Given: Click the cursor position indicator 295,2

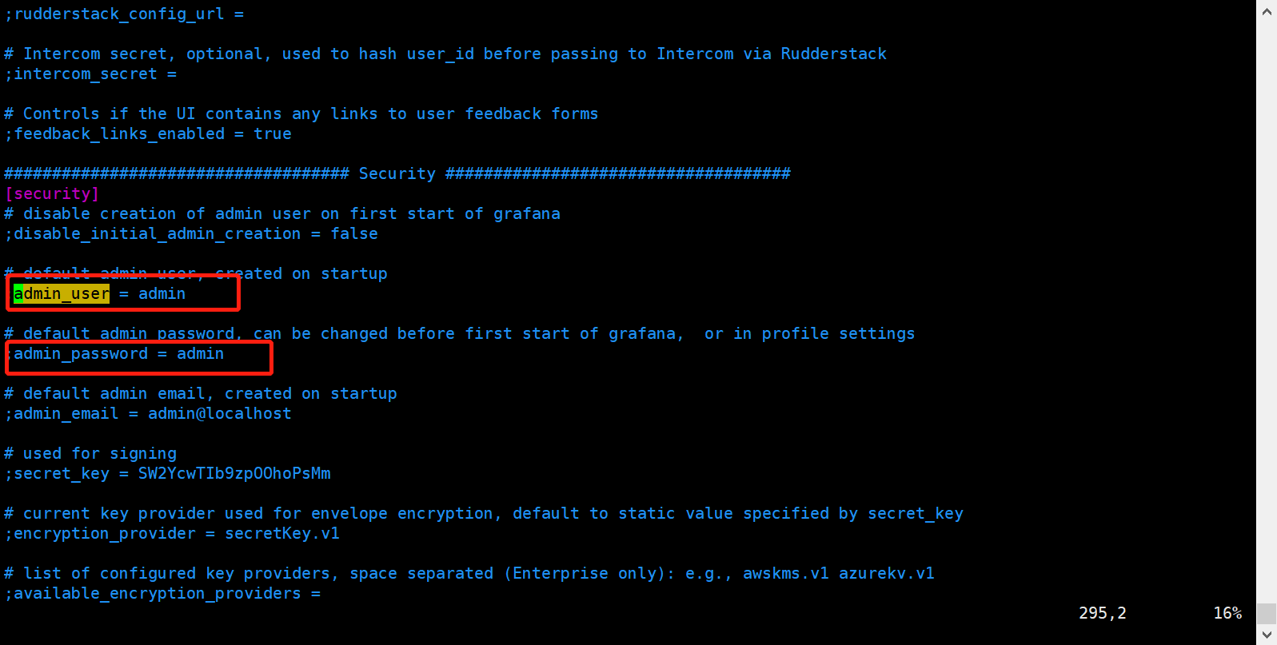Looking at the screenshot, I should click(1102, 613).
